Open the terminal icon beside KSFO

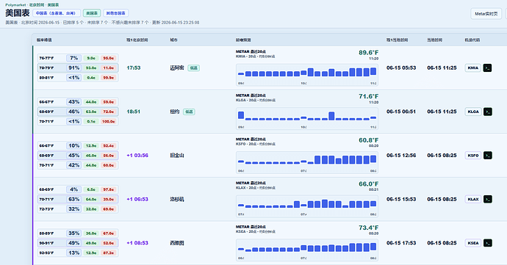point(487,156)
